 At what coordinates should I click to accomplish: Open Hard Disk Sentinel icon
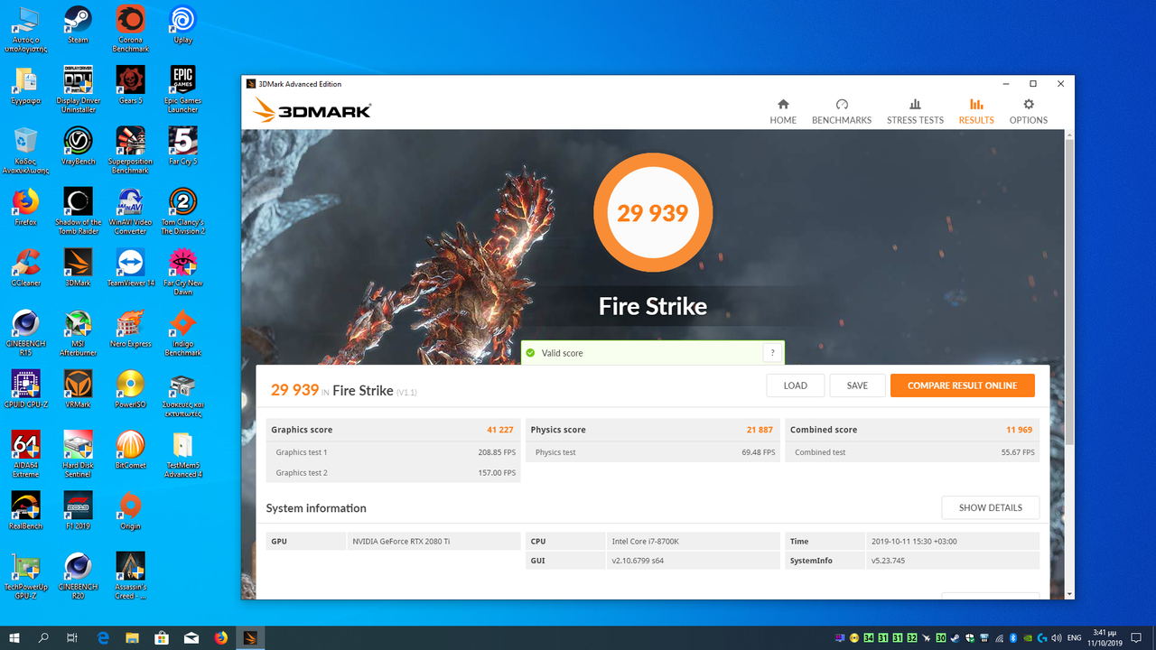click(x=78, y=453)
